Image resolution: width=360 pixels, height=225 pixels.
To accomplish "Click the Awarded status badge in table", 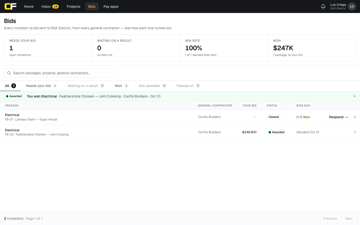I will (276, 132).
